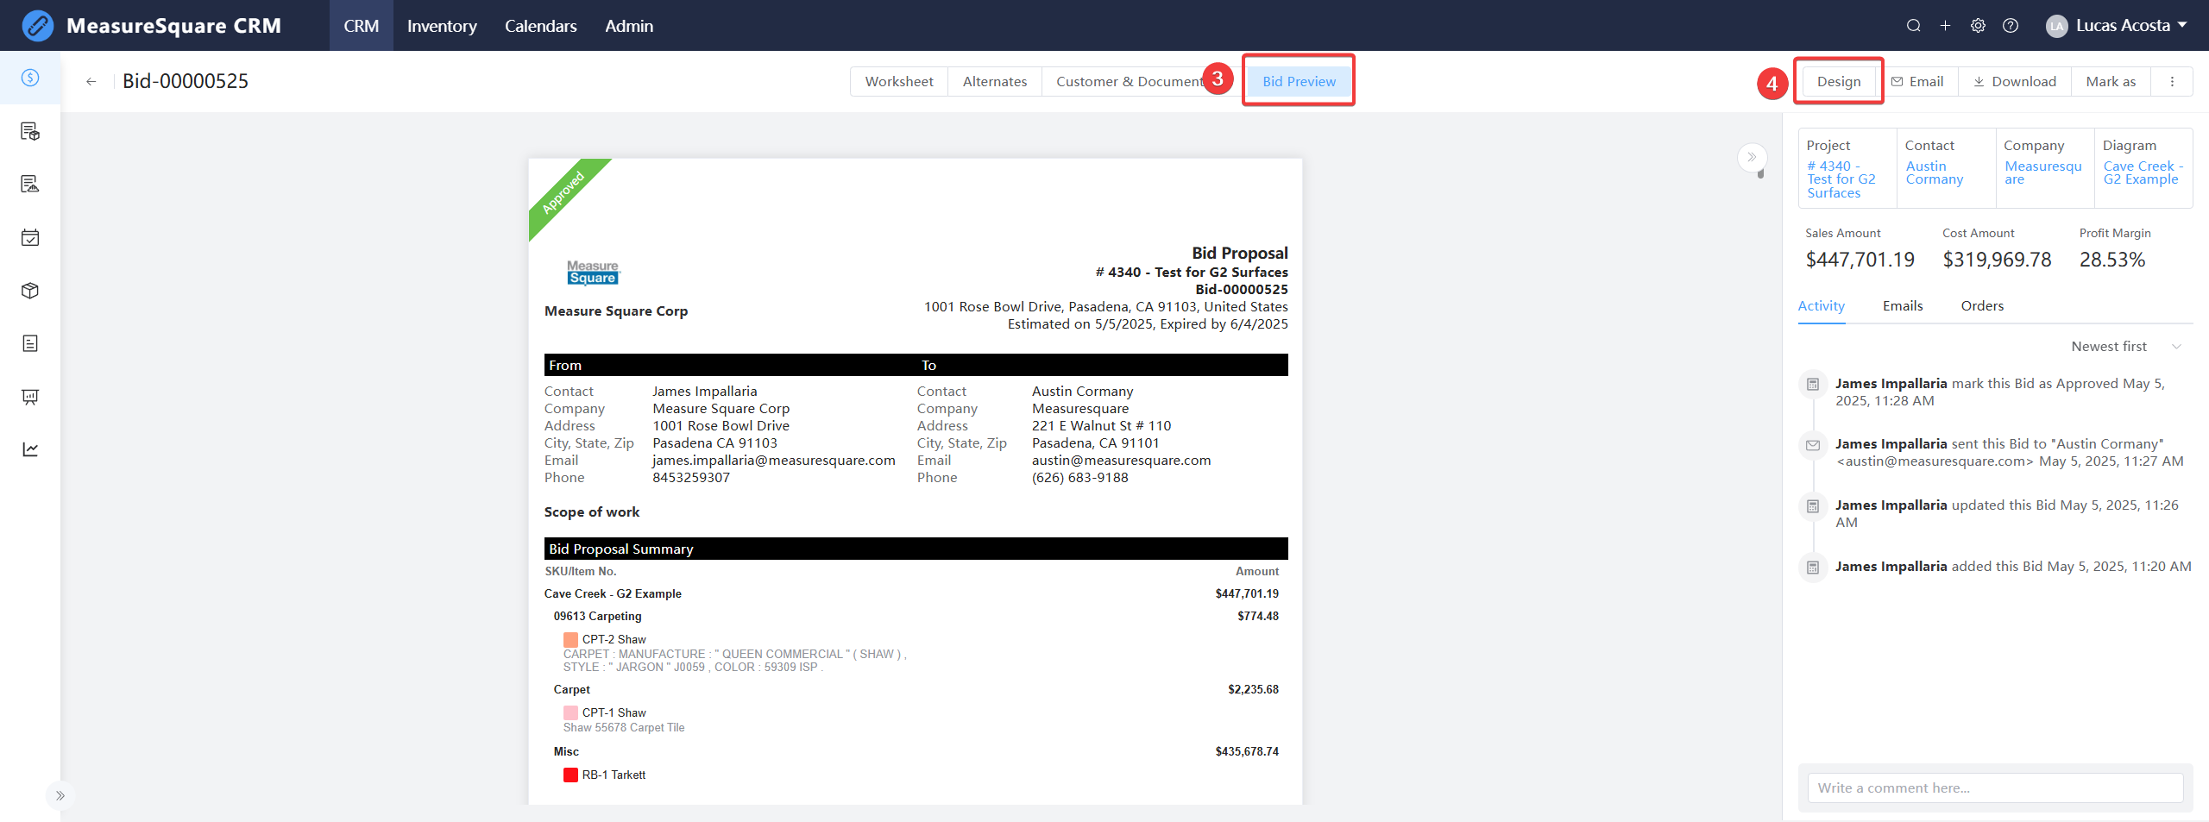Click the CPT-1 Shaw pink color swatch
Screen dimensions: 2209x822
coord(570,713)
